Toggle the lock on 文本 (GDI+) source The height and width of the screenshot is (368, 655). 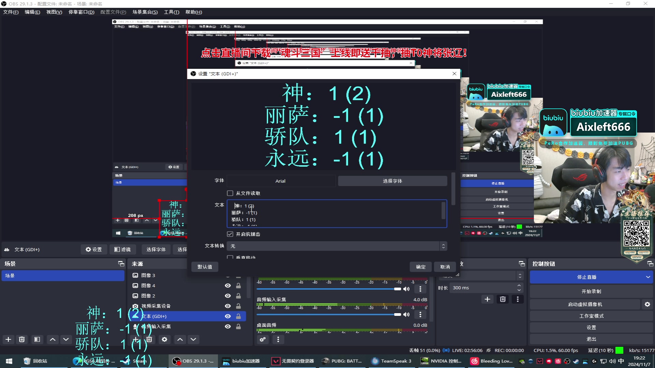pos(238,316)
